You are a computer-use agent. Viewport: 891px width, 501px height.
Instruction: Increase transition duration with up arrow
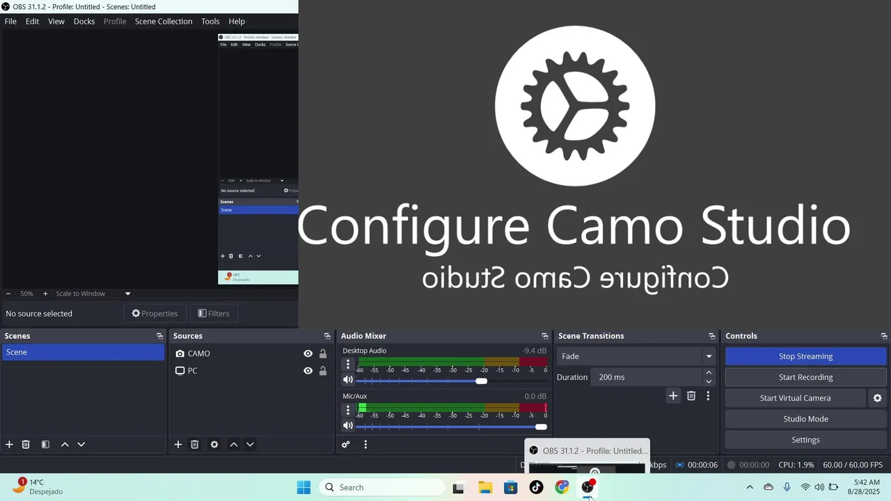(709, 373)
